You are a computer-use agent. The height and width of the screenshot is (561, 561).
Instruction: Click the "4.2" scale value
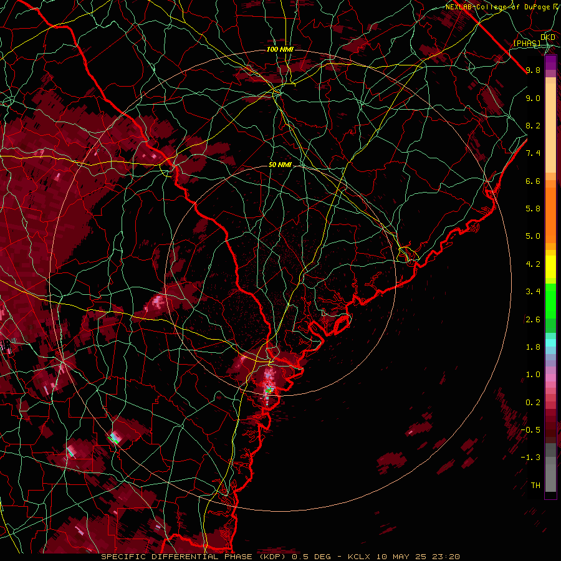533,264
